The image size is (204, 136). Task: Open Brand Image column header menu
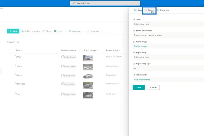[91, 50]
